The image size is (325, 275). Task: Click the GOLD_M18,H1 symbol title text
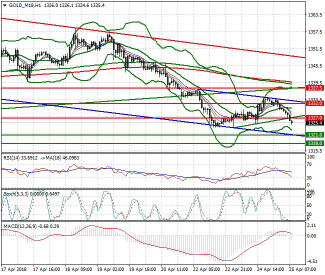tap(25, 5)
